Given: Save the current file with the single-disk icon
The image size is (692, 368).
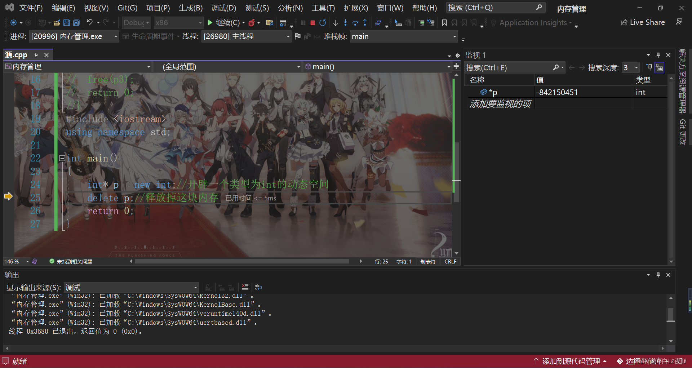Looking at the screenshot, I should pyautogui.click(x=67, y=23).
